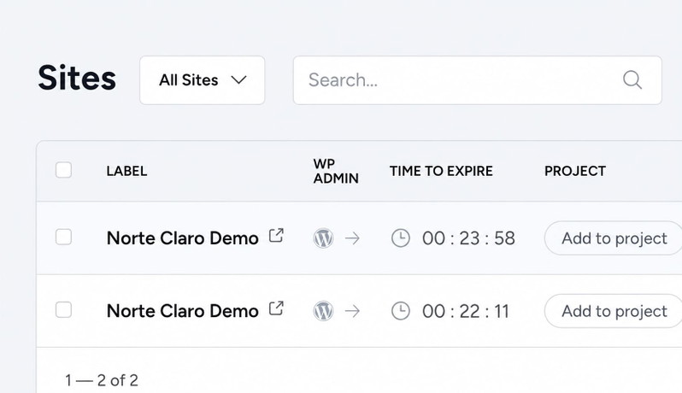Image resolution: width=682 pixels, height=393 pixels.
Task: Open second Norte Claro Demo external link icon
Action: (276, 308)
